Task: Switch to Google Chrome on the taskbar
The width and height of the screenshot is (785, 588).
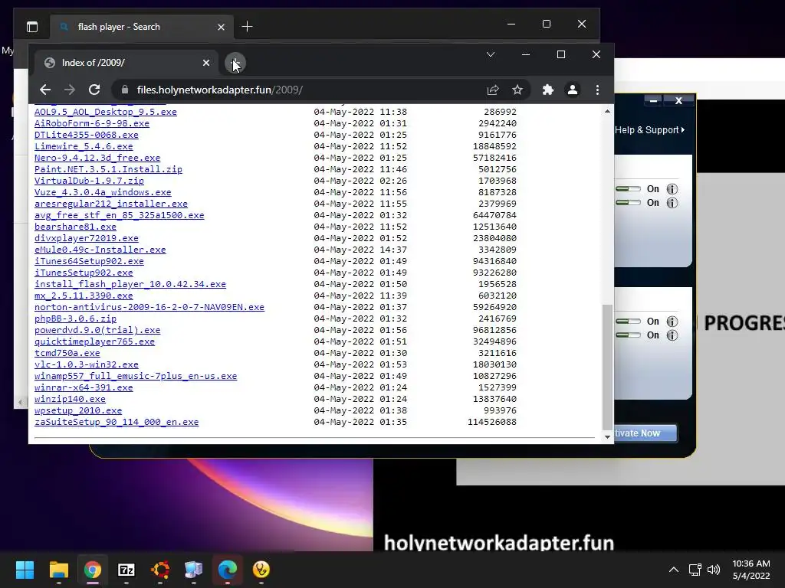Action: coord(93,570)
